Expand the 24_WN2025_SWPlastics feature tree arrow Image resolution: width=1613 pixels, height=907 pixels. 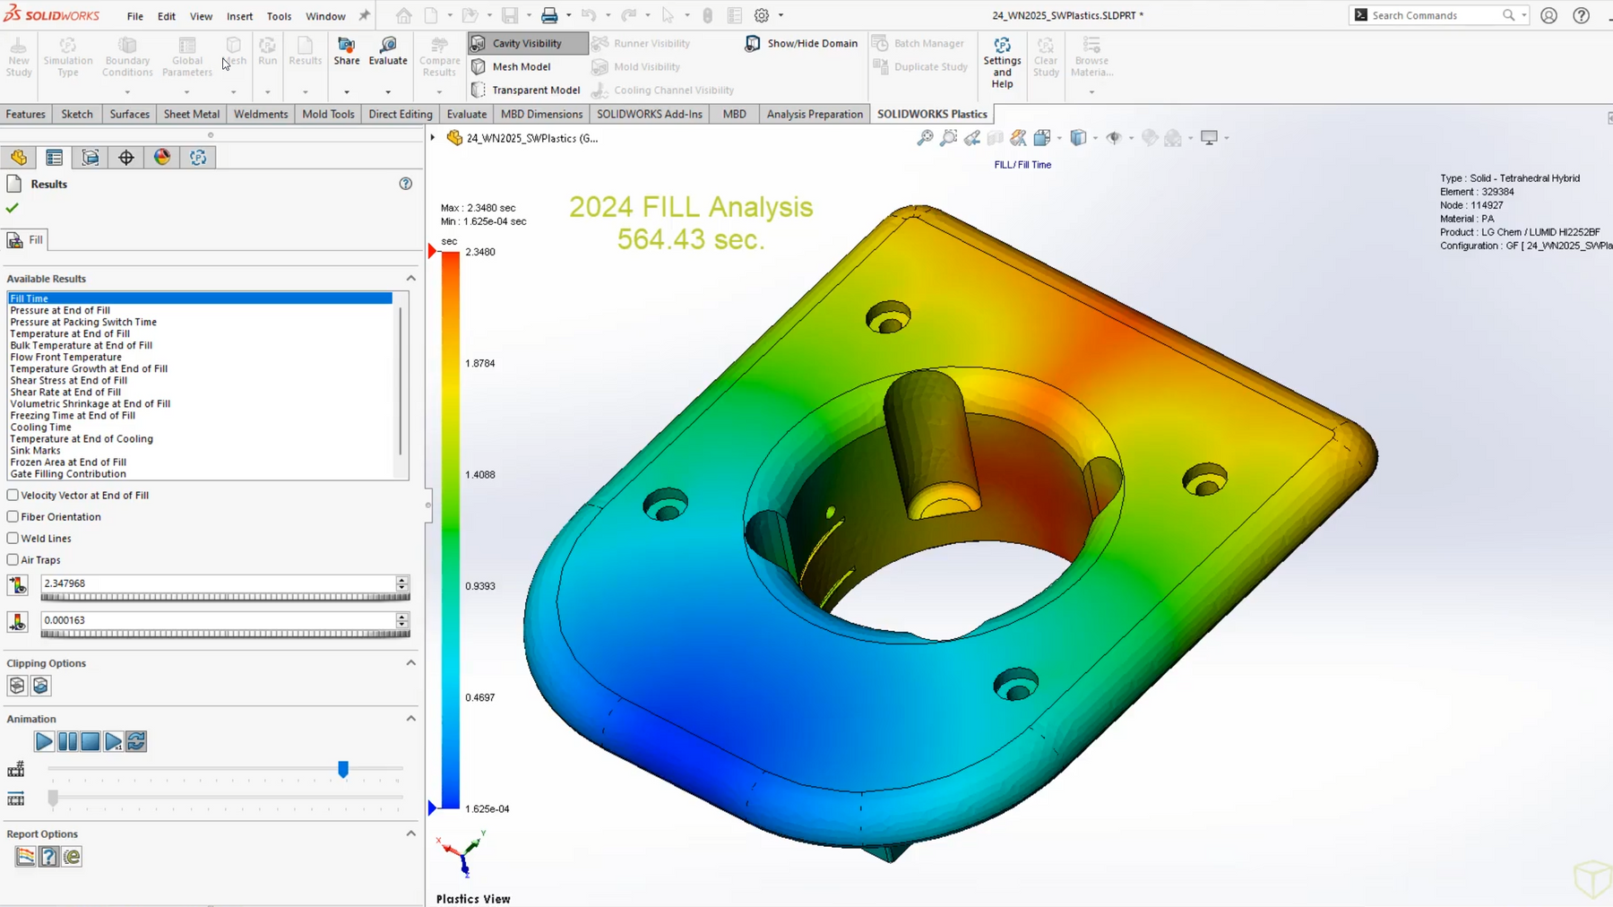pos(433,138)
